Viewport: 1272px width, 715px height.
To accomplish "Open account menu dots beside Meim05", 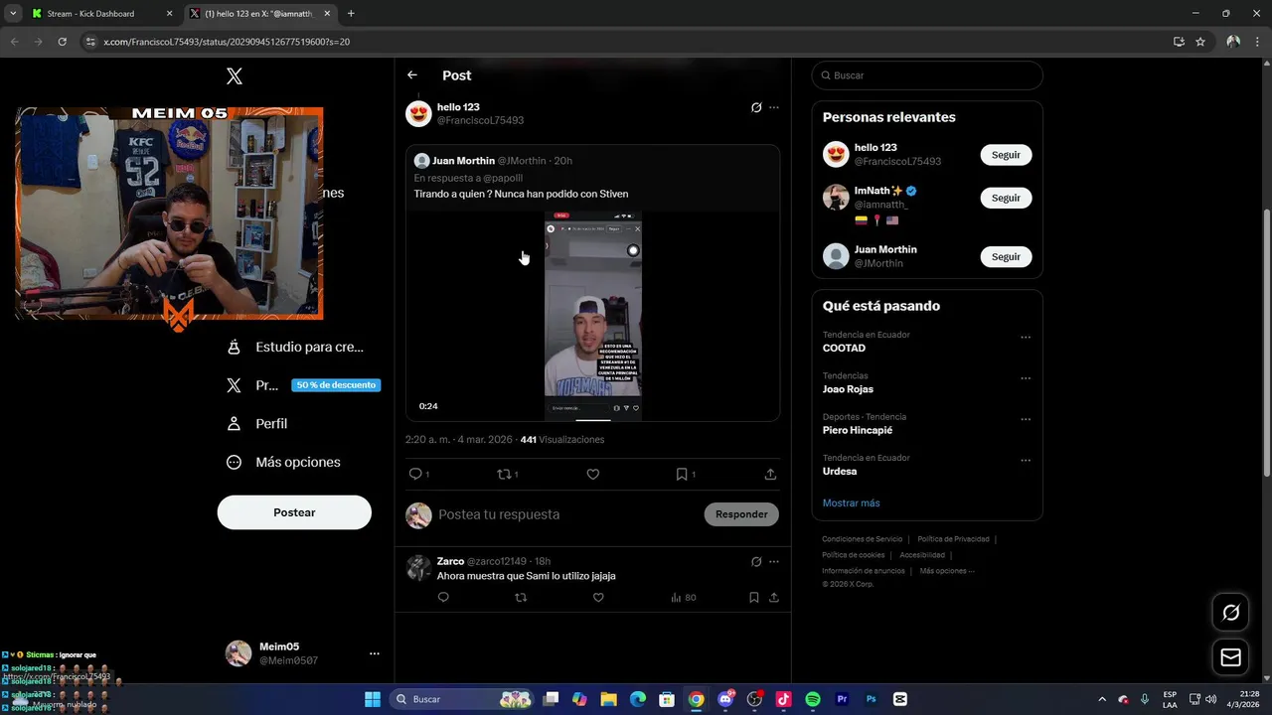I will (375, 653).
